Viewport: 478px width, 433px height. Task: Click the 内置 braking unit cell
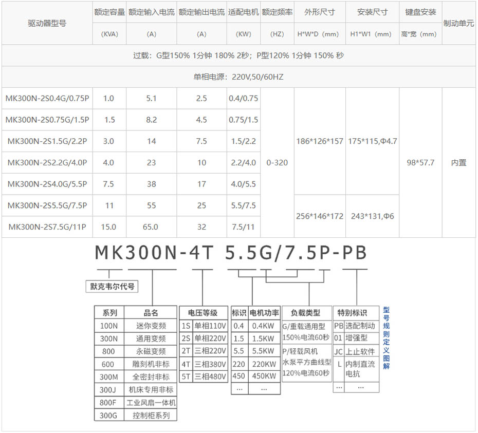click(459, 162)
